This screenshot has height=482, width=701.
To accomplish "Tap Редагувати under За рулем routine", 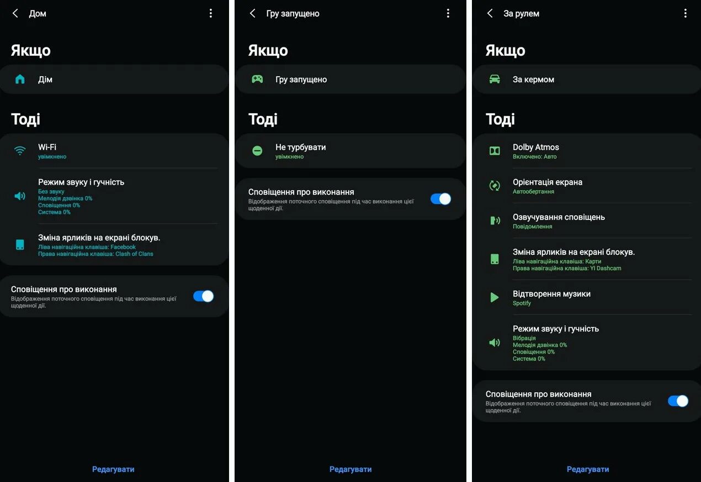I will click(x=588, y=469).
